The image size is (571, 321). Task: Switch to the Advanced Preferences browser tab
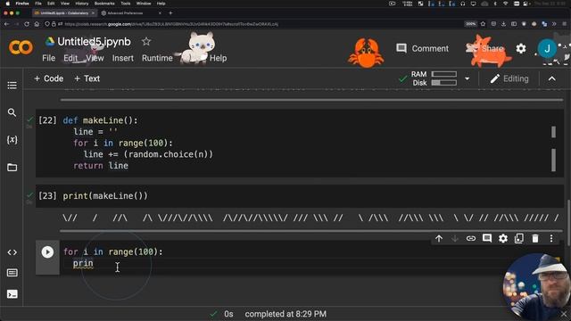click(131, 13)
